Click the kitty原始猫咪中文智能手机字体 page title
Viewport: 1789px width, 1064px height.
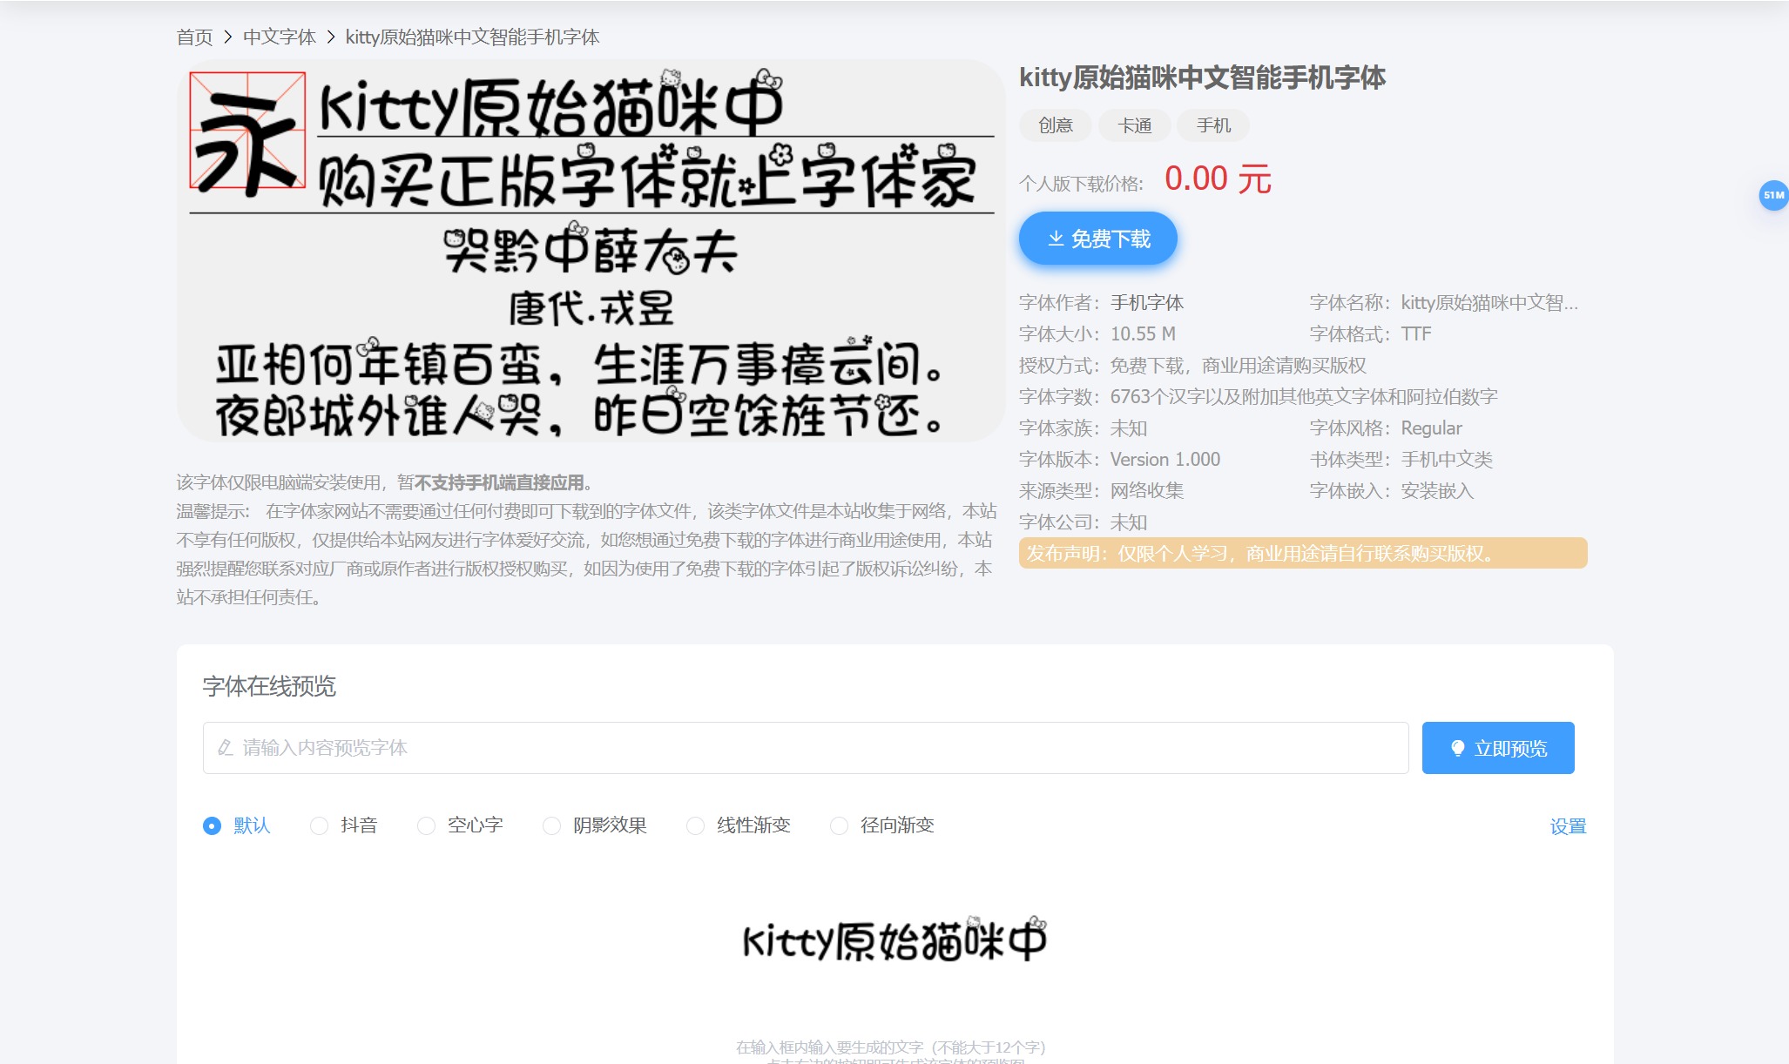tap(1202, 77)
